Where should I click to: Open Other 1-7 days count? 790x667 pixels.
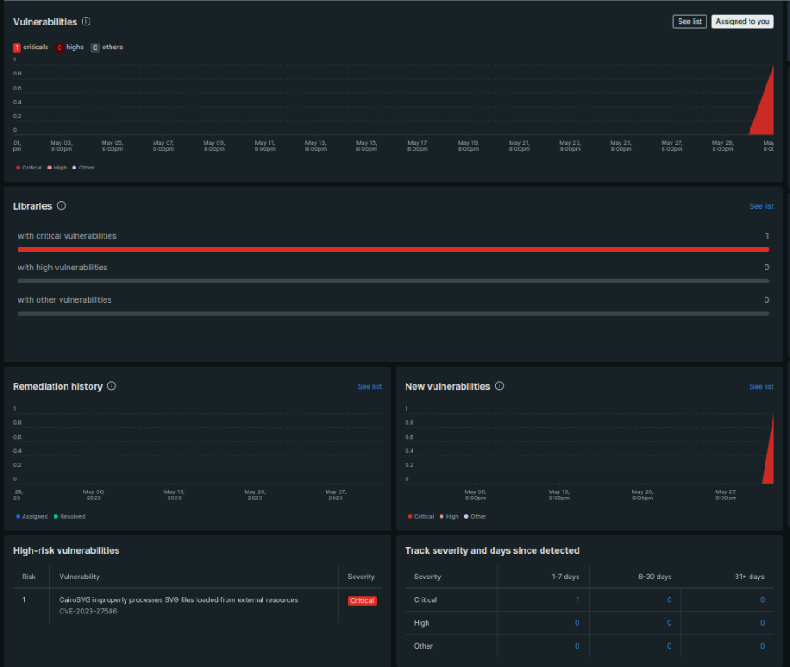577,646
